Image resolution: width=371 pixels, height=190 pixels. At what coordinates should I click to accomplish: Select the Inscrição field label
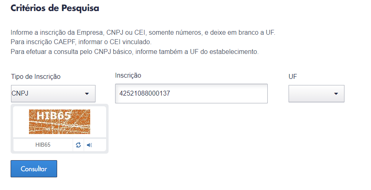tap(128, 76)
